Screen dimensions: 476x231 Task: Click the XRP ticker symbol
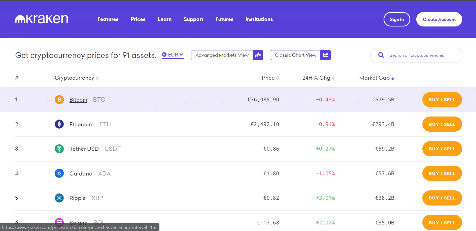97,198
